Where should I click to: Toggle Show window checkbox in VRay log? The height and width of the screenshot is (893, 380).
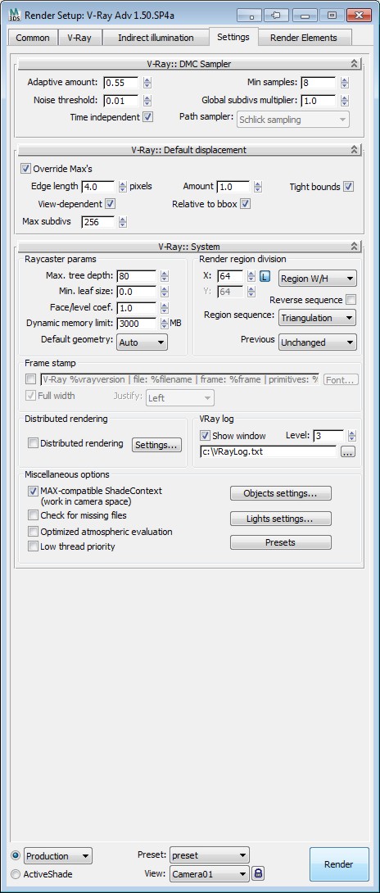click(x=206, y=436)
